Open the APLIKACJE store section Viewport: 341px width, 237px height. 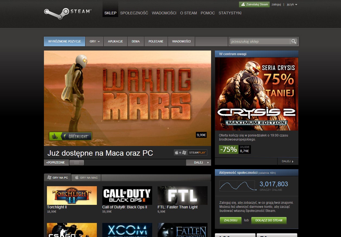pyautogui.click(x=115, y=41)
